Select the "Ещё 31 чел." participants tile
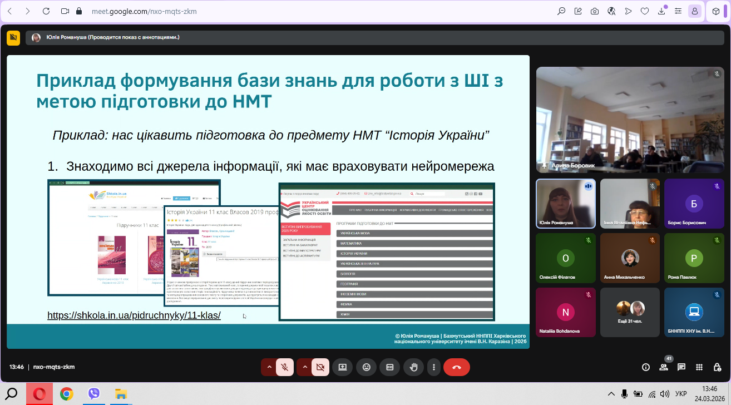 pos(630,312)
